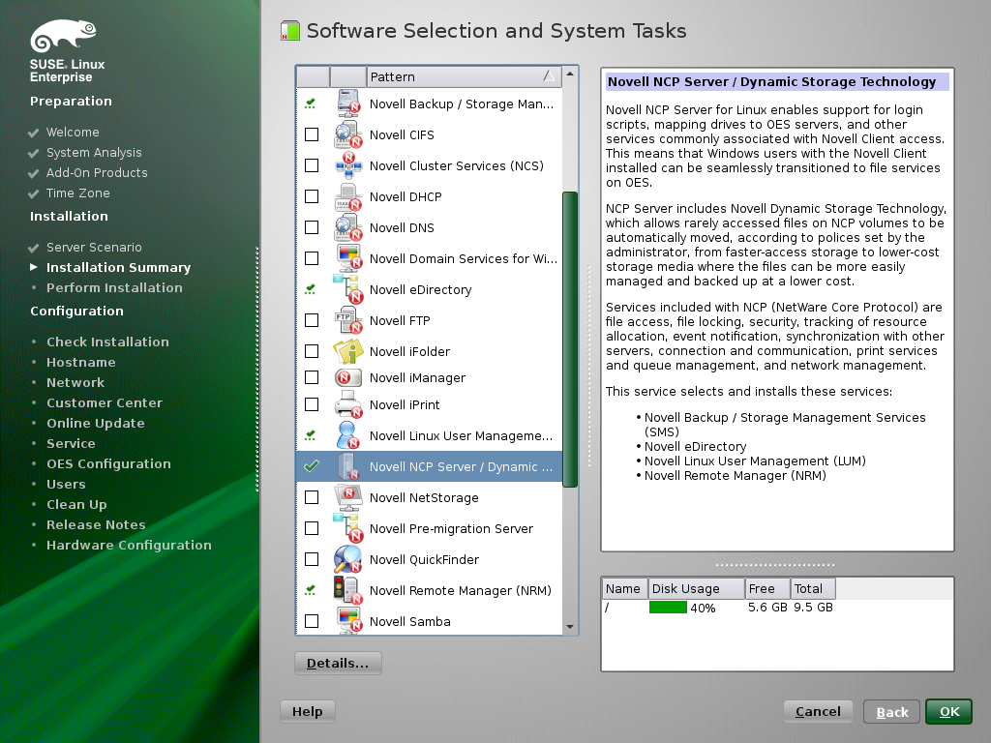
Task: Click the Novell FTP pattern icon
Action: (347, 320)
